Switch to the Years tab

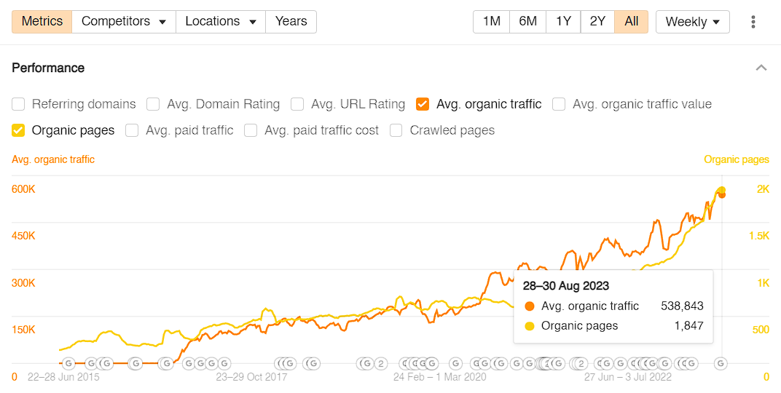291,21
